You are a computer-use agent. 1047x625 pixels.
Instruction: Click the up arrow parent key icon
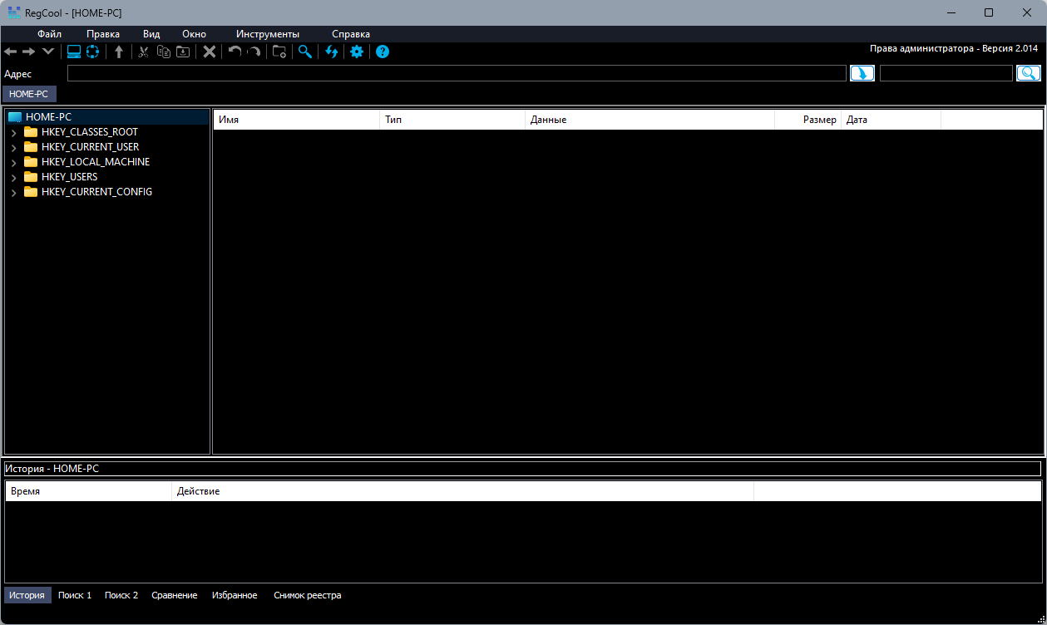click(119, 52)
